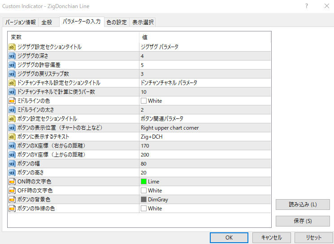This screenshot has width=334, height=244.
Task: Open the 色の設定 tab
Action: point(117,22)
